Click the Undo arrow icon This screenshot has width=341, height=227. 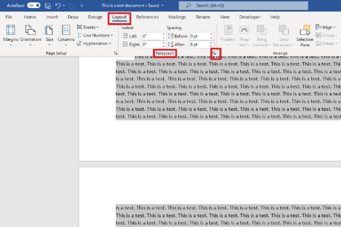58,6
